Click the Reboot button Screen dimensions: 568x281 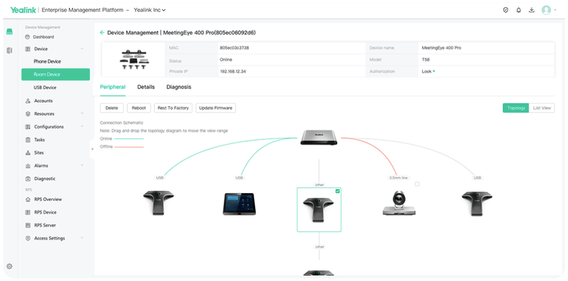(x=139, y=108)
